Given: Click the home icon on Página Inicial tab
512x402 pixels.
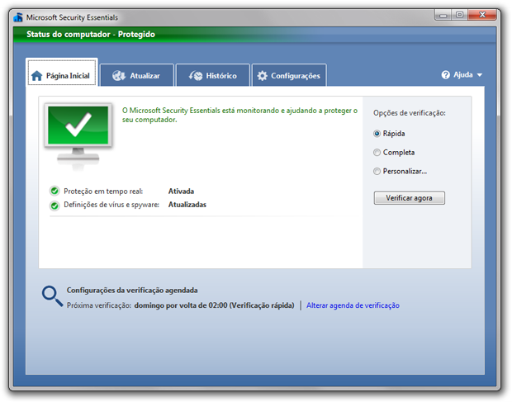Looking at the screenshot, I should click(36, 76).
